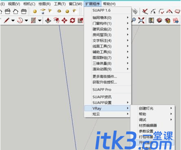The height and width of the screenshot is (150, 181).
Task: Open the 帮助(H) menu
Action: click(109, 4)
